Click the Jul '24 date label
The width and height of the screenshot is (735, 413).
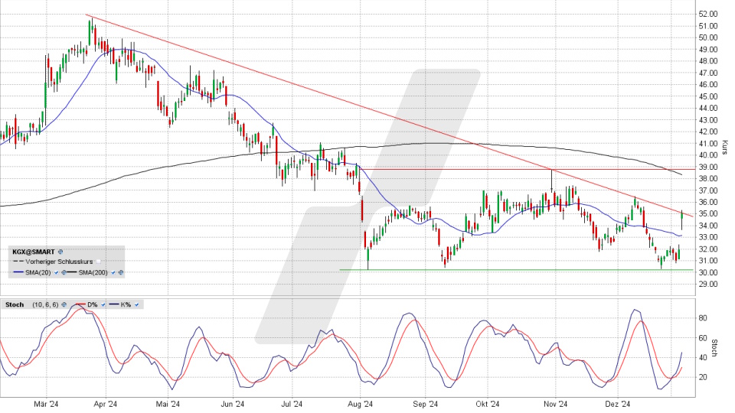(292, 404)
